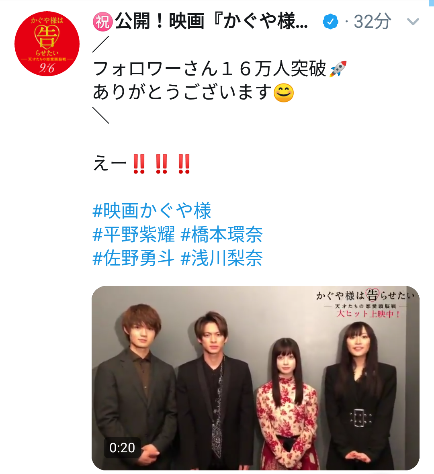Click the tweet text ありがとうございます
Image resolution: width=434 pixels, height=474 pixels.
[183, 92]
